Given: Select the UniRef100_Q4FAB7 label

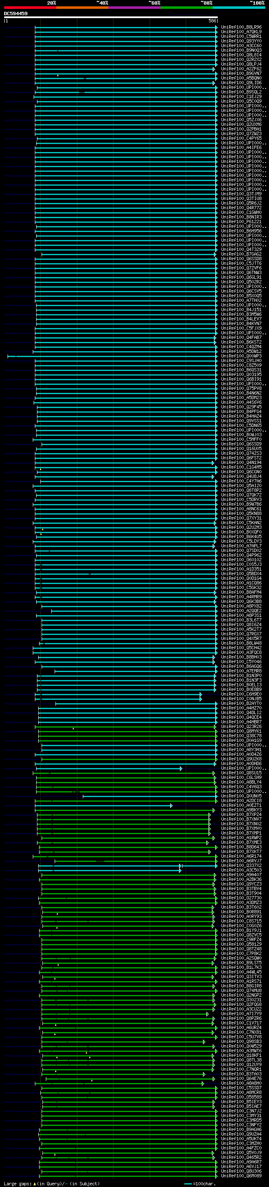Looking at the screenshot, I should tap(241, 338).
